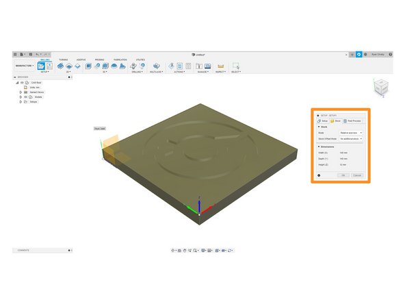Expand the Named Views tree node
This screenshot has width=405, height=304.
tap(21, 92)
